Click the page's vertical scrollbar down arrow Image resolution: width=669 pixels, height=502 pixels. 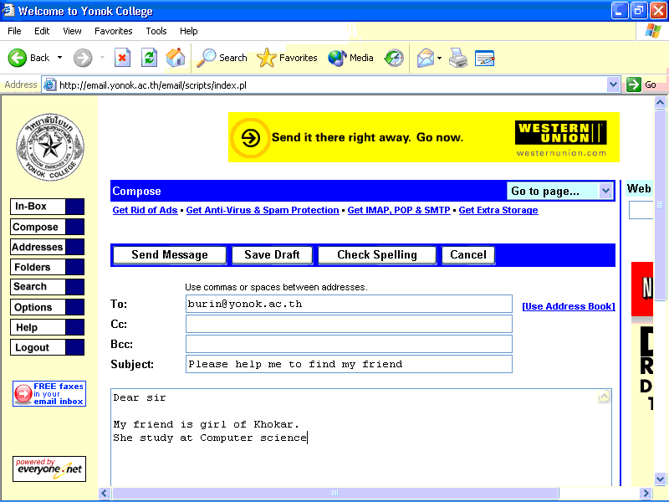pyautogui.click(x=661, y=479)
